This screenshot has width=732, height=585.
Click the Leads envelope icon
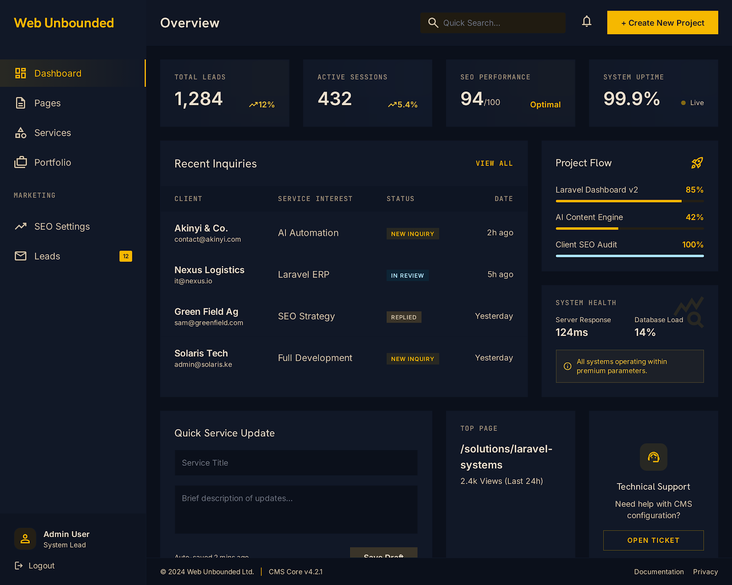21,256
